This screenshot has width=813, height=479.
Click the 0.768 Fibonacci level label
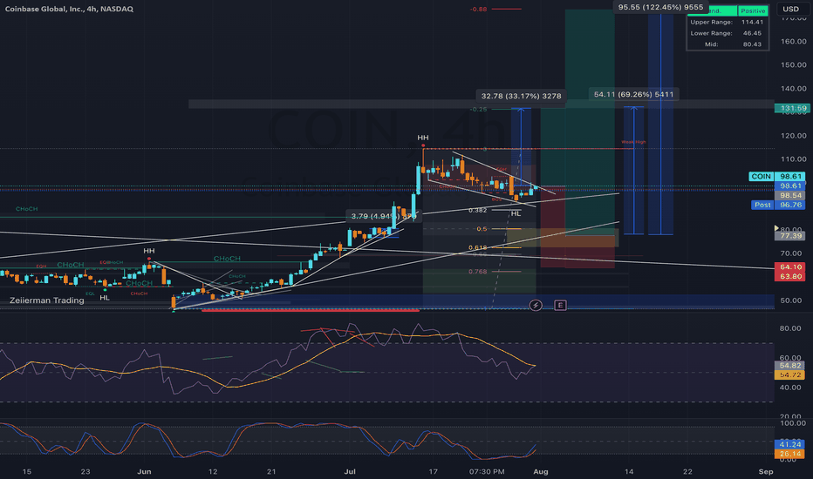pos(477,272)
